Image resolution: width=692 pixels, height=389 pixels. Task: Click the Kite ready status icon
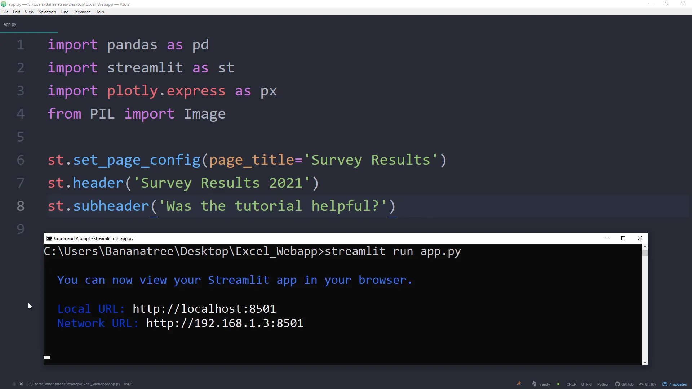click(x=534, y=384)
